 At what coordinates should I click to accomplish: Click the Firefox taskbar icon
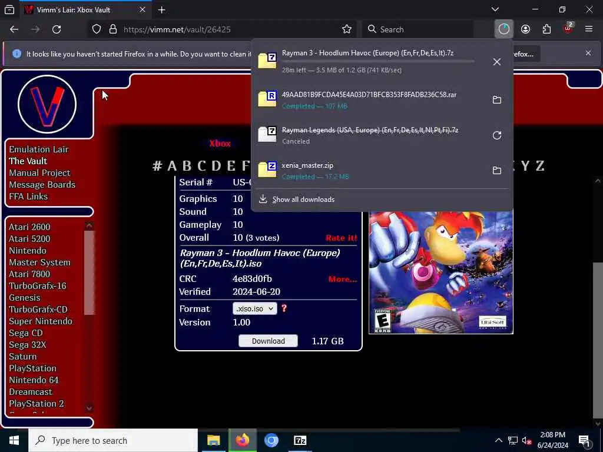(243, 440)
